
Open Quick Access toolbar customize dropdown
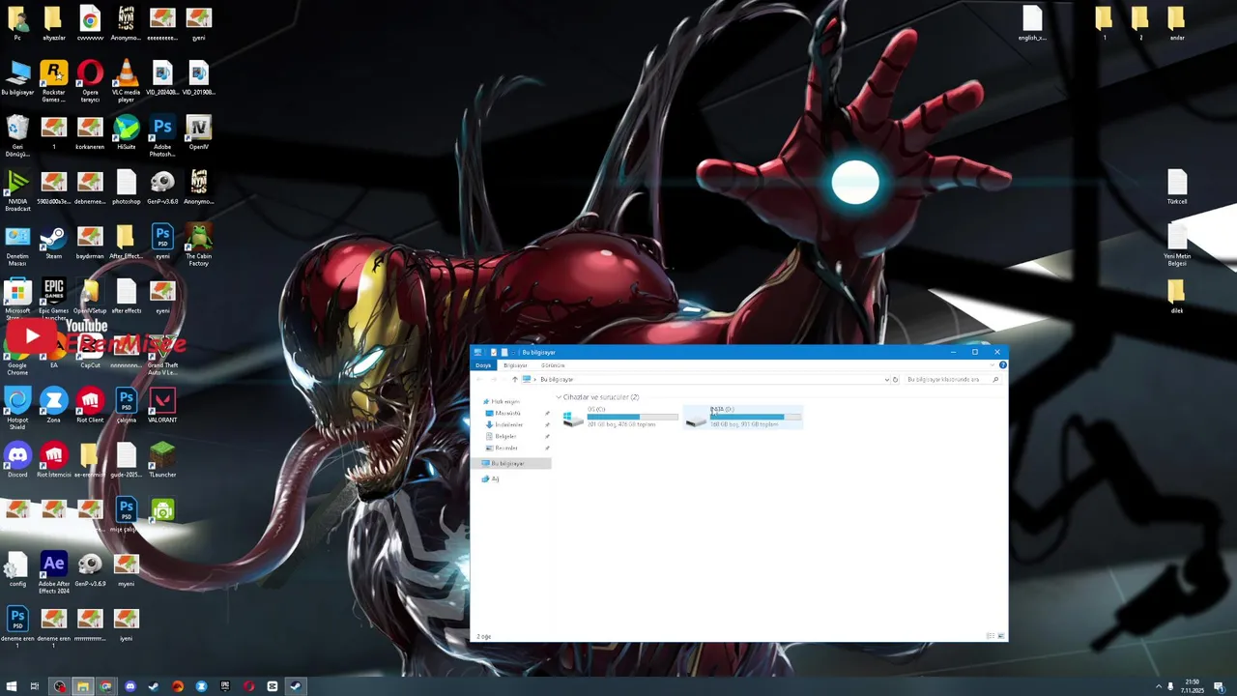coord(514,352)
